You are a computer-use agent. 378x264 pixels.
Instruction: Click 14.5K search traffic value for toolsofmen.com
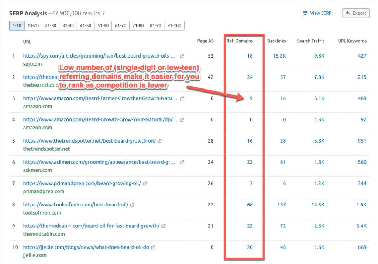pyautogui.click(x=317, y=205)
